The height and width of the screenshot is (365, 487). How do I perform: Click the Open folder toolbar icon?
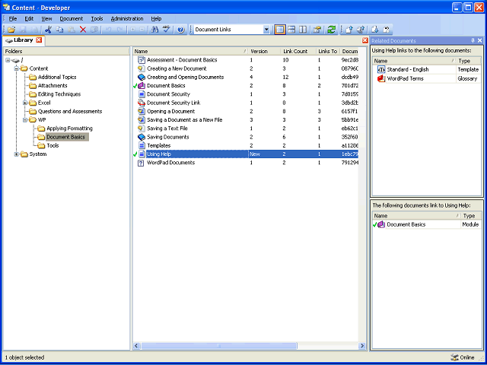11,30
